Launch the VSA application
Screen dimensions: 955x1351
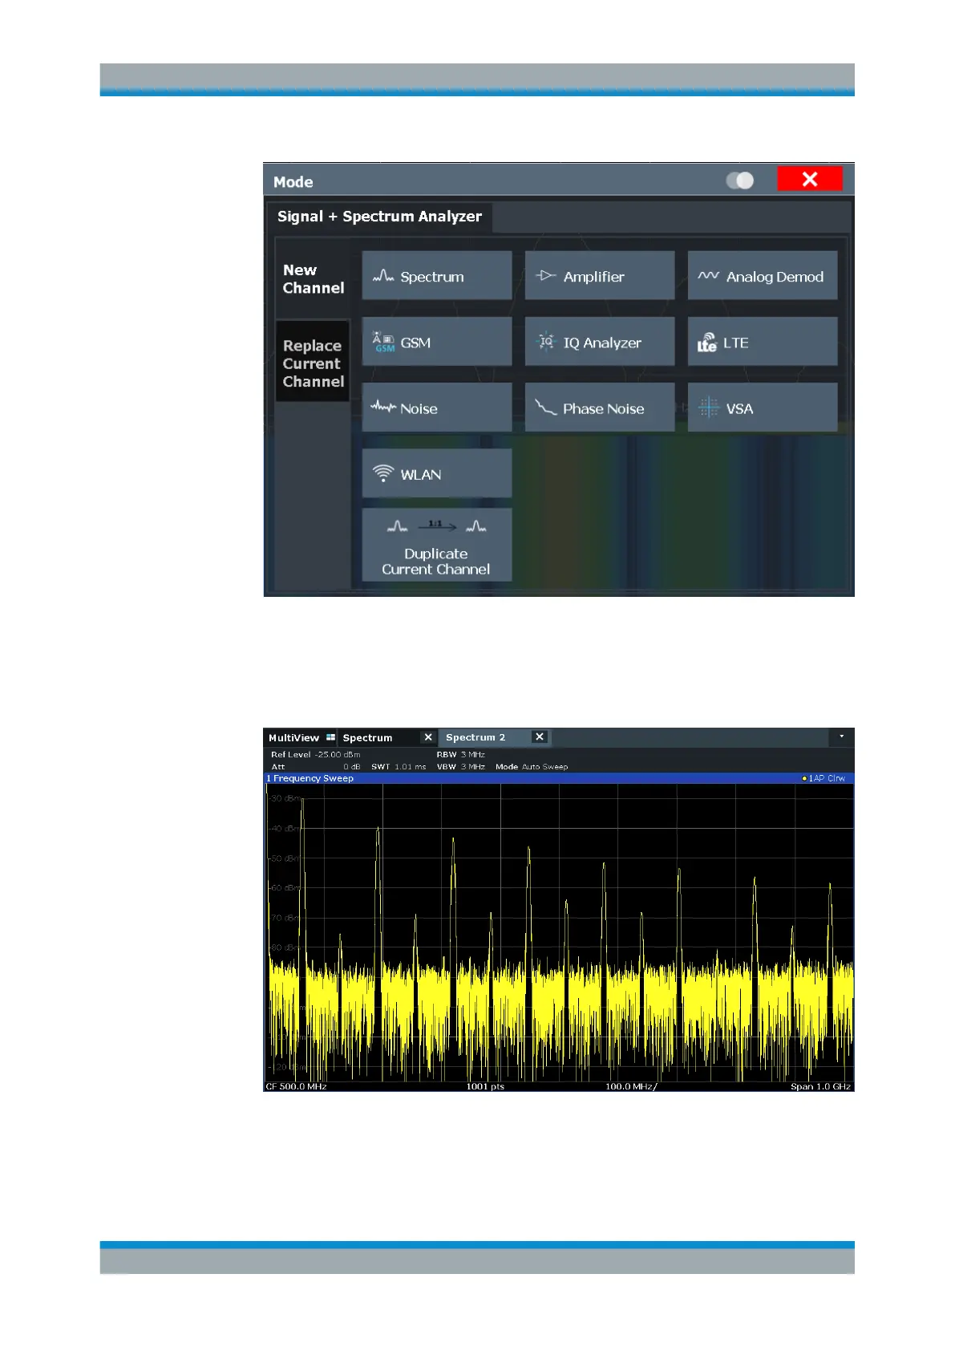pyautogui.click(x=762, y=408)
